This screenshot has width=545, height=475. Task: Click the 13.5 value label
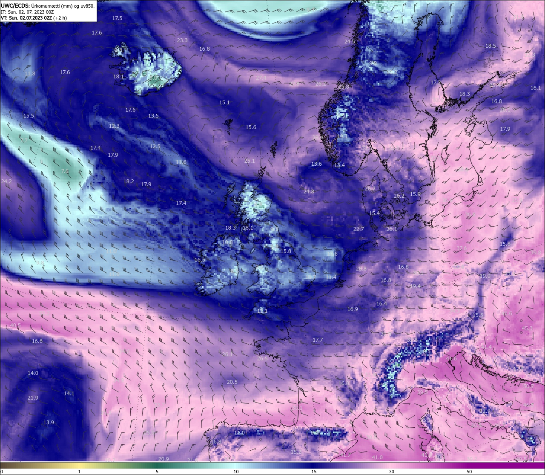point(153,116)
